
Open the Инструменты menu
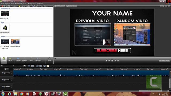(x=32, y=4)
